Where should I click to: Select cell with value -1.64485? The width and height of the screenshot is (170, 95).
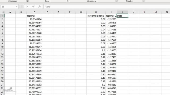click(x=111, y=33)
